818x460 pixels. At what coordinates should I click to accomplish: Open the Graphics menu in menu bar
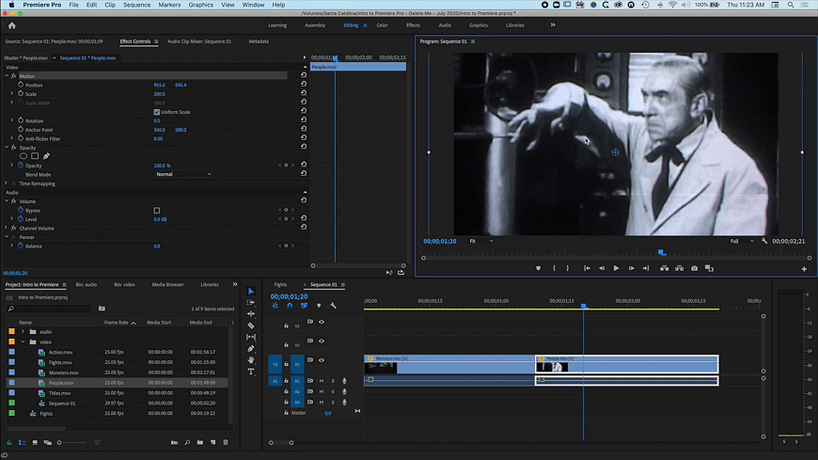click(x=201, y=5)
